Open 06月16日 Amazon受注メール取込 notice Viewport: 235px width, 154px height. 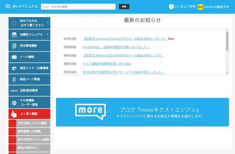click(123, 55)
